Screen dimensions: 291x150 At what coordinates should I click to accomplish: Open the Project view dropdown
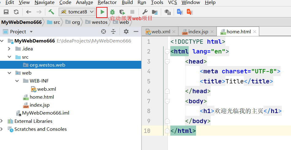[x=31, y=32]
